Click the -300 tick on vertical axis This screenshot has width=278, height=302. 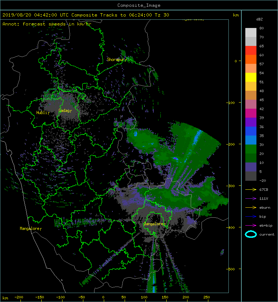coord(231,186)
